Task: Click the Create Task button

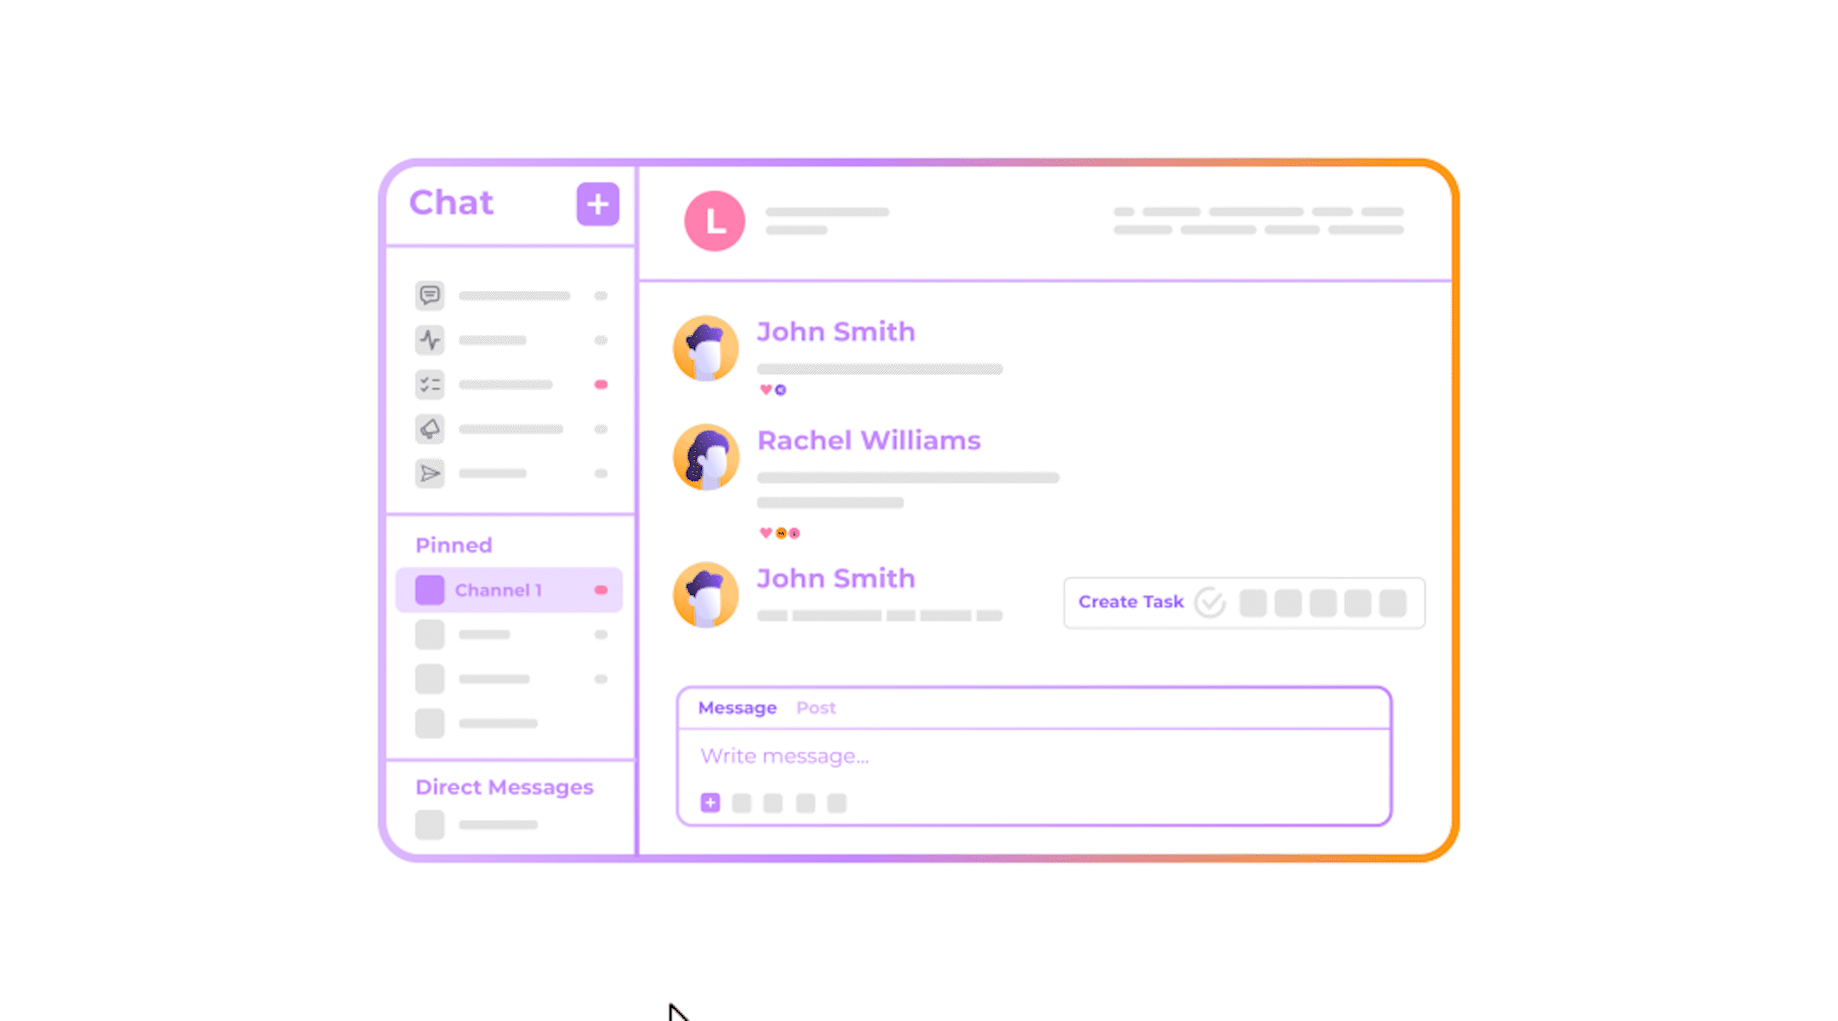Action: [1133, 601]
